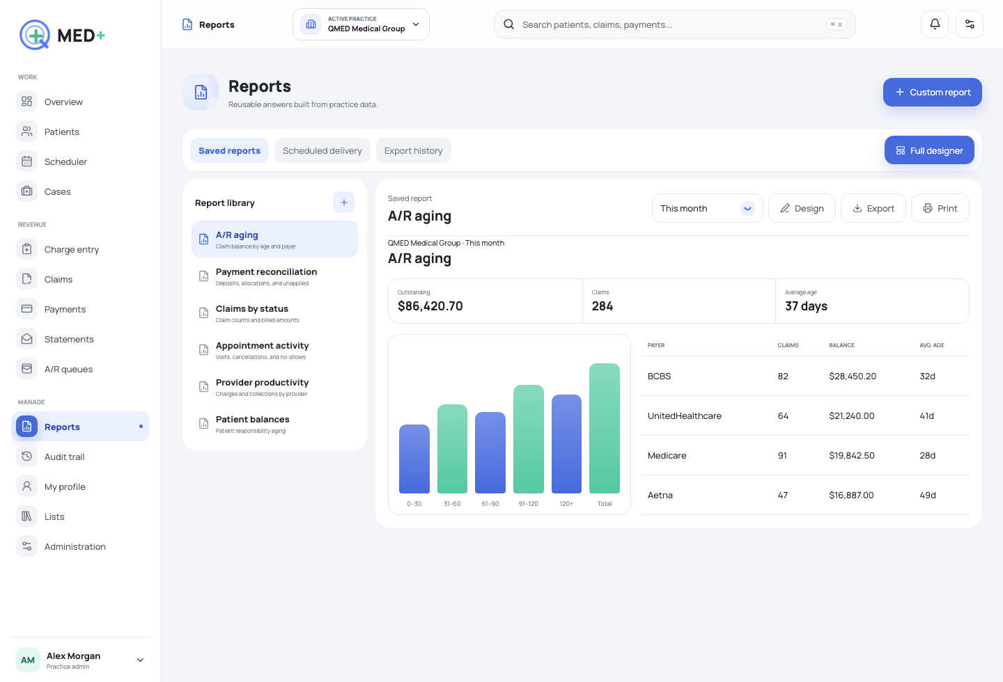1003x682 pixels.
Task: Open the Charge entry clipboard icon
Action: [26, 249]
